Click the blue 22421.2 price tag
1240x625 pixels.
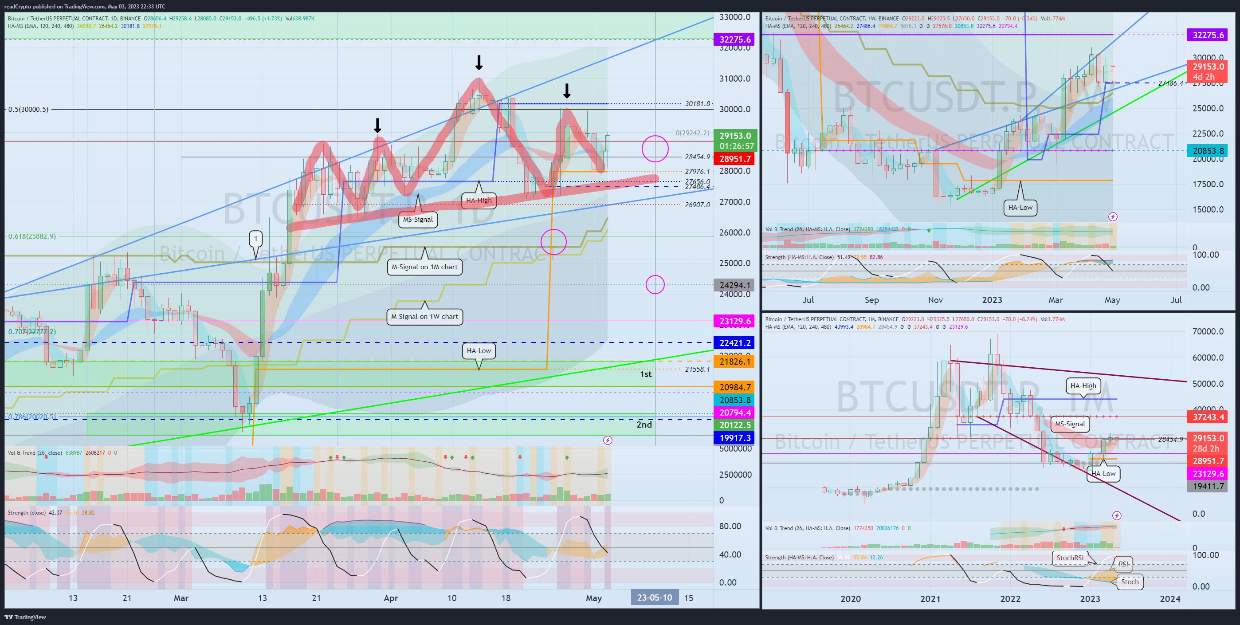point(734,343)
